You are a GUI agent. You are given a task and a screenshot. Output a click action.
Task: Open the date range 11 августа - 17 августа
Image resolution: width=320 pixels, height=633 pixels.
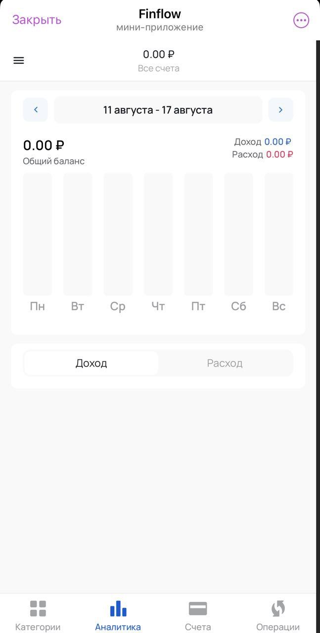(x=158, y=109)
